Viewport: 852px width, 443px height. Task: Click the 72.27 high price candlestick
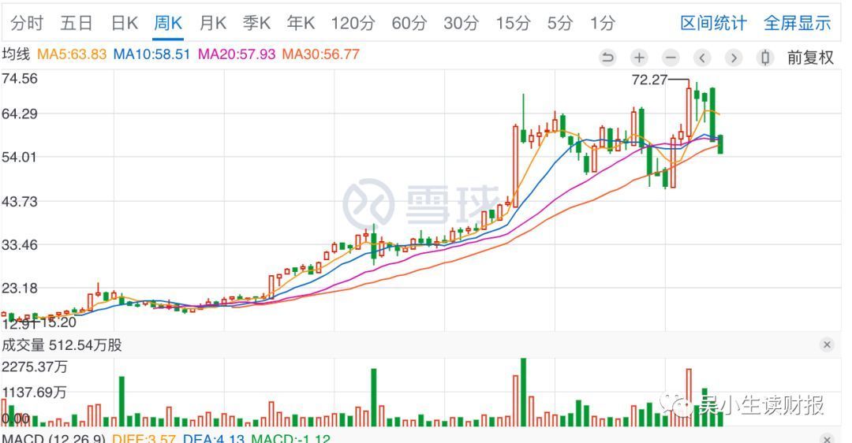pyautogui.click(x=689, y=110)
